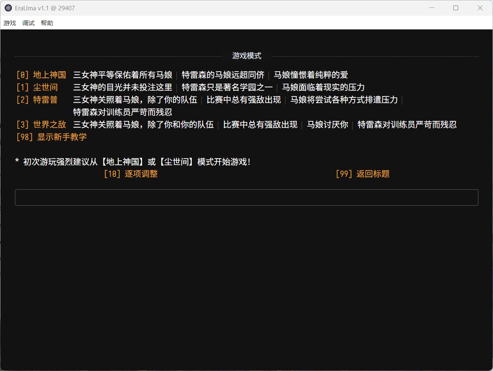Click text 马娘讨厌你
This screenshot has height=371, width=493.
pyautogui.click(x=327, y=124)
